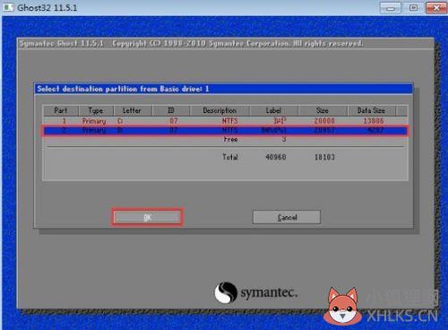Screen dimensions: 448x330
Task: Close the Ghost32 window
Action: [x=436, y=7]
